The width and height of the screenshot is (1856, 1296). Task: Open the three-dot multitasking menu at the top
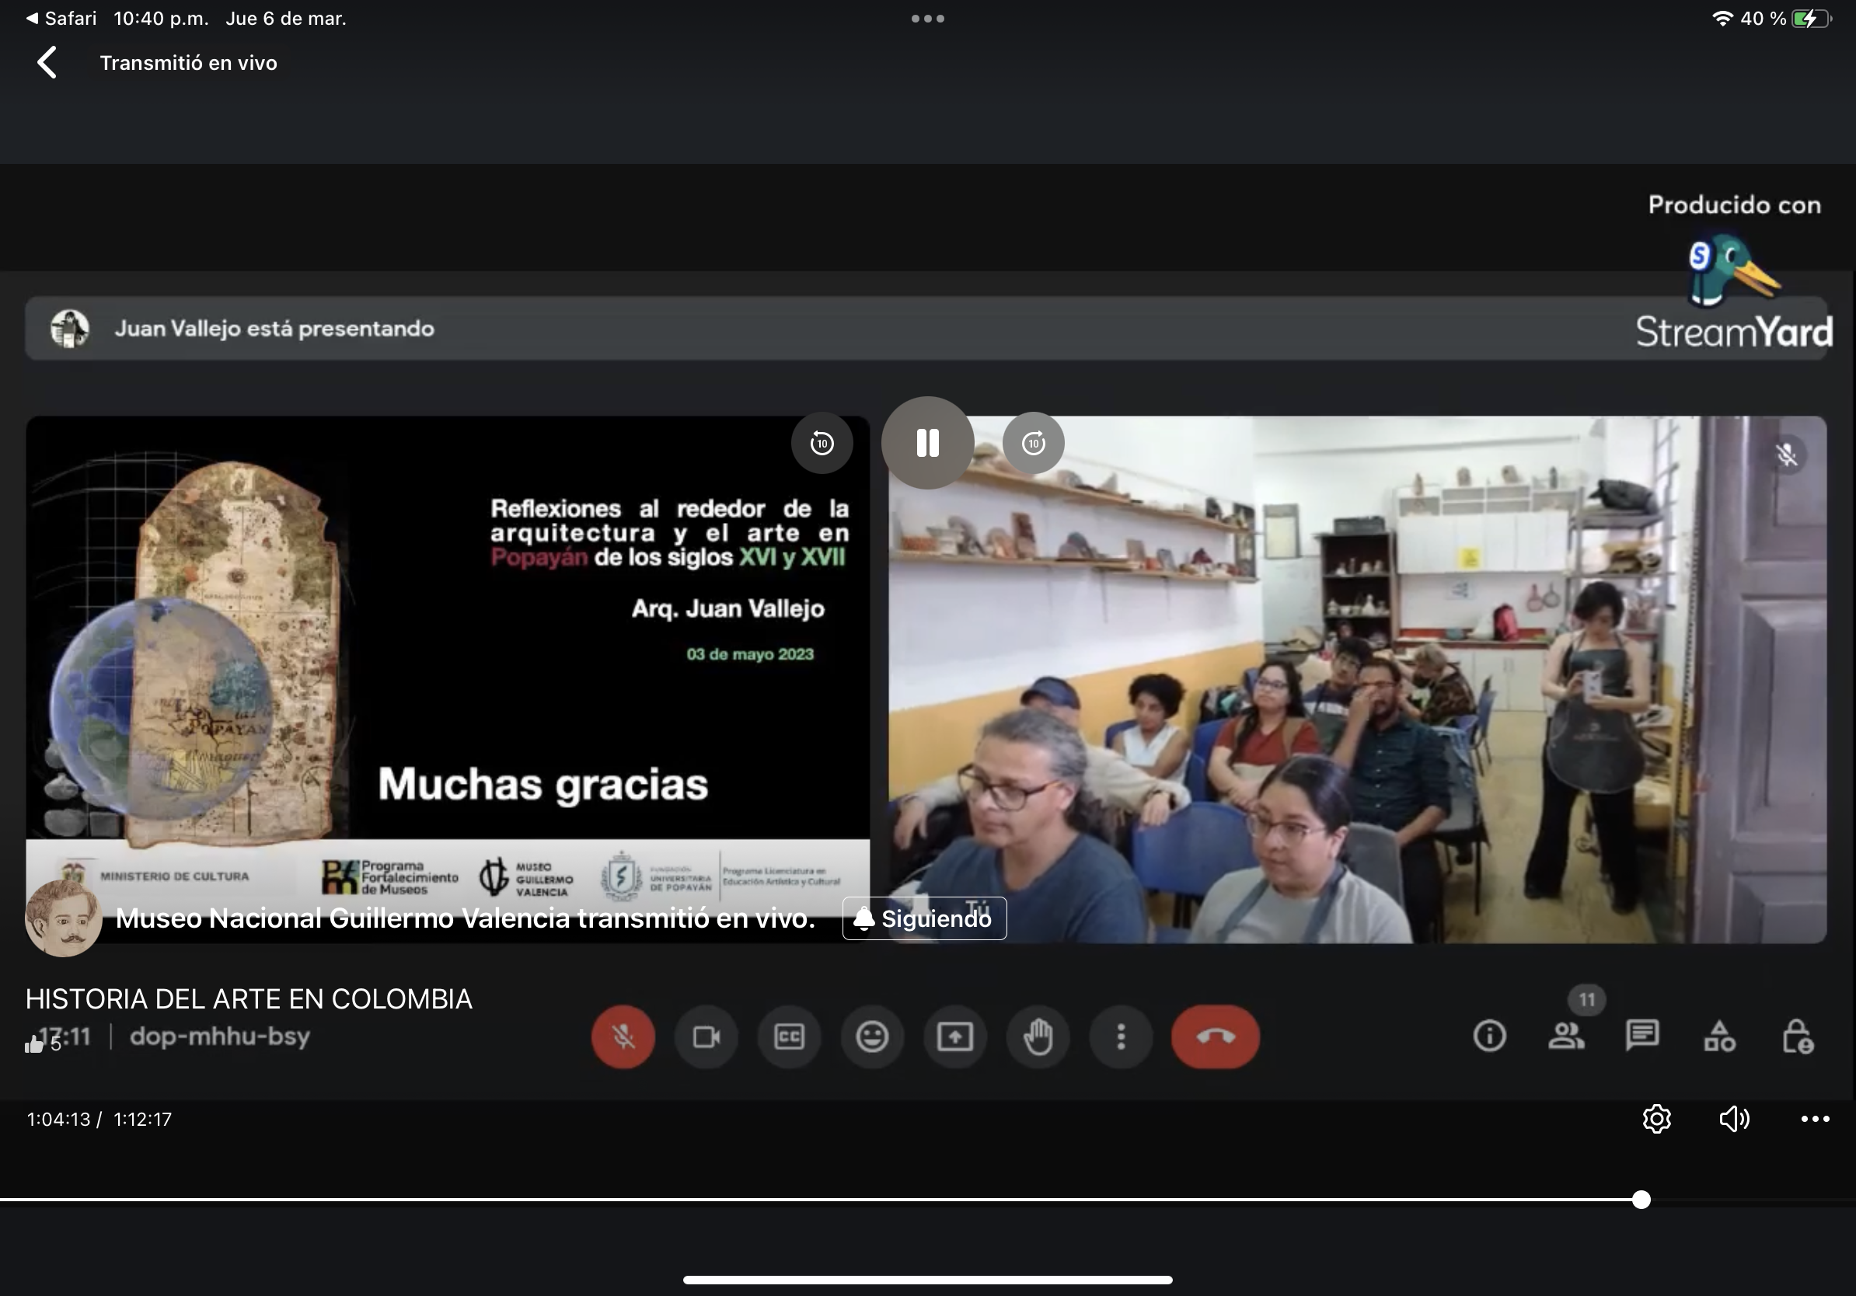coord(927,18)
